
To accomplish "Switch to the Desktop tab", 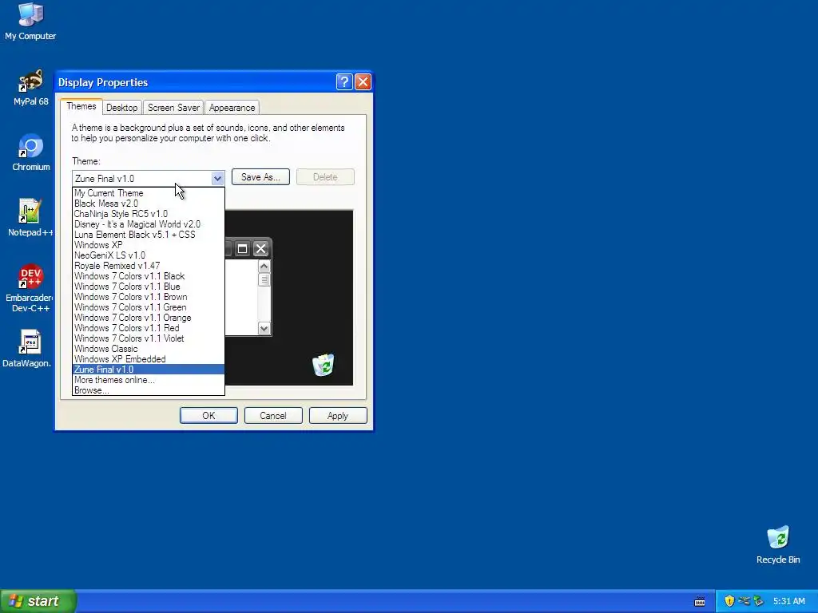I will tap(121, 108).
